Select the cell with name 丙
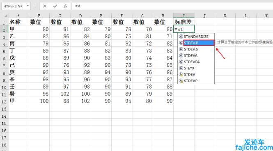 click(18, 43)
